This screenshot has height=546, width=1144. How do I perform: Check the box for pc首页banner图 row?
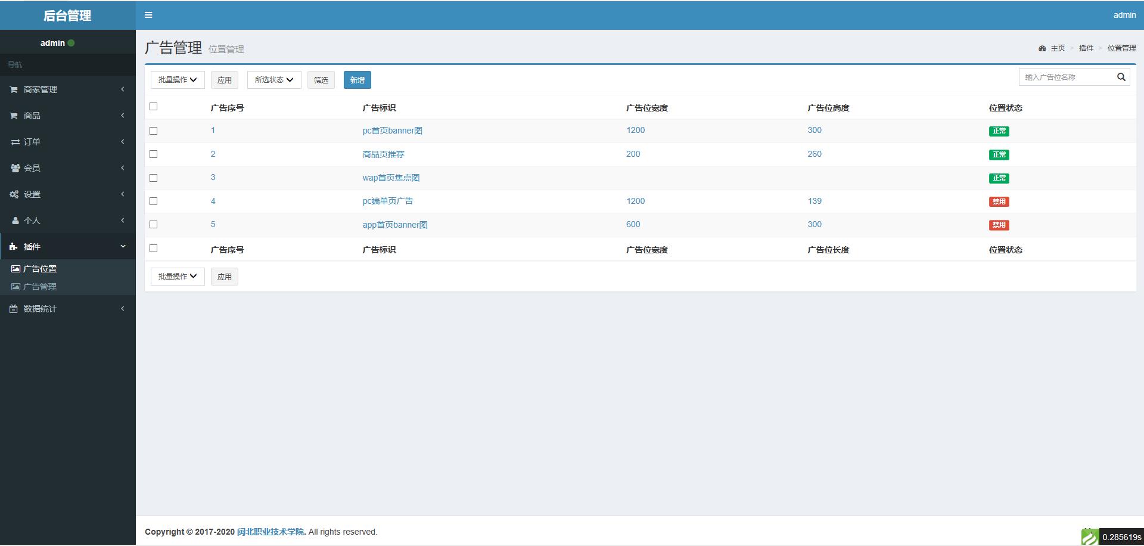[154, 131]
